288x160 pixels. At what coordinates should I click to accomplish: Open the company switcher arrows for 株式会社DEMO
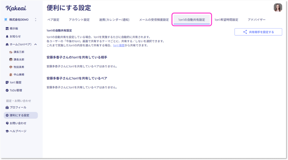pyautogui.click(x=35, y=19)
